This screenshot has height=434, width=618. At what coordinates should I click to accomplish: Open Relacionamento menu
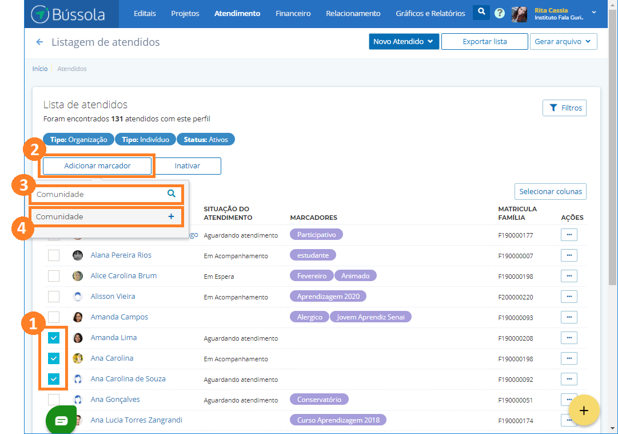[353, 13]
